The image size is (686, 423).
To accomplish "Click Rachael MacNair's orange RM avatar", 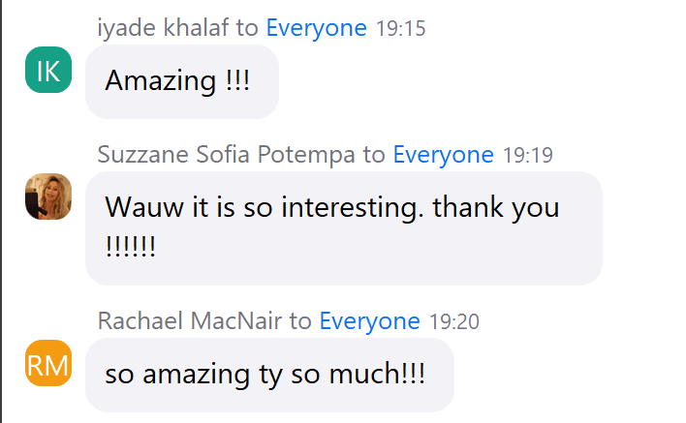I will pos(48,363).
